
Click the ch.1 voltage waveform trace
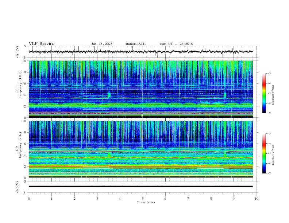coord(140,52)
